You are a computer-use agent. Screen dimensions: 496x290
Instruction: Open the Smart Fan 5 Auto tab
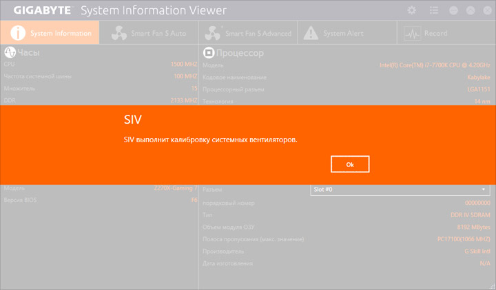pyautogui.click(x=149, y=33)
